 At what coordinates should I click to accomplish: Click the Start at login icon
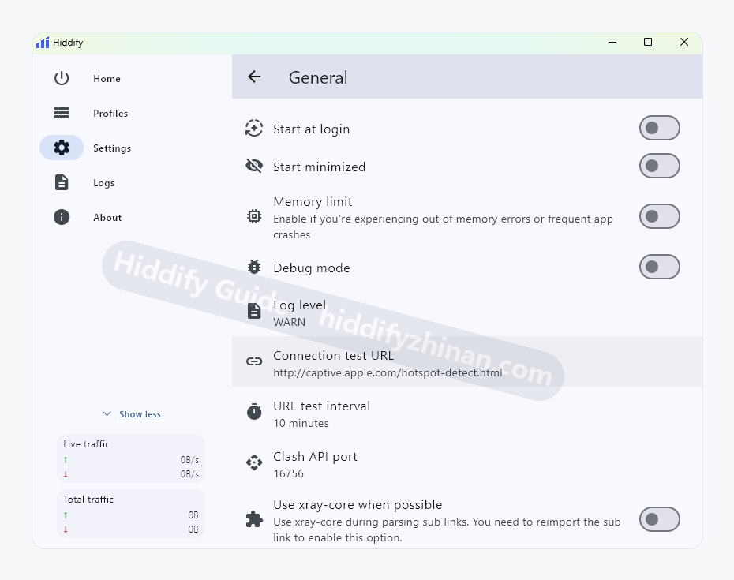[254, 129]
